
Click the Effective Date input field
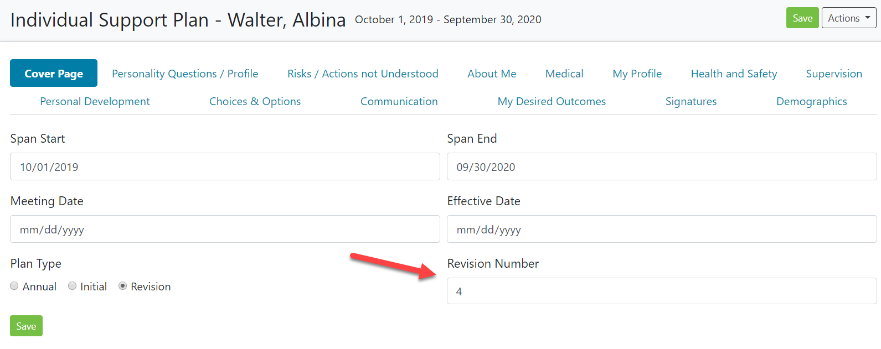pos(662,229)
